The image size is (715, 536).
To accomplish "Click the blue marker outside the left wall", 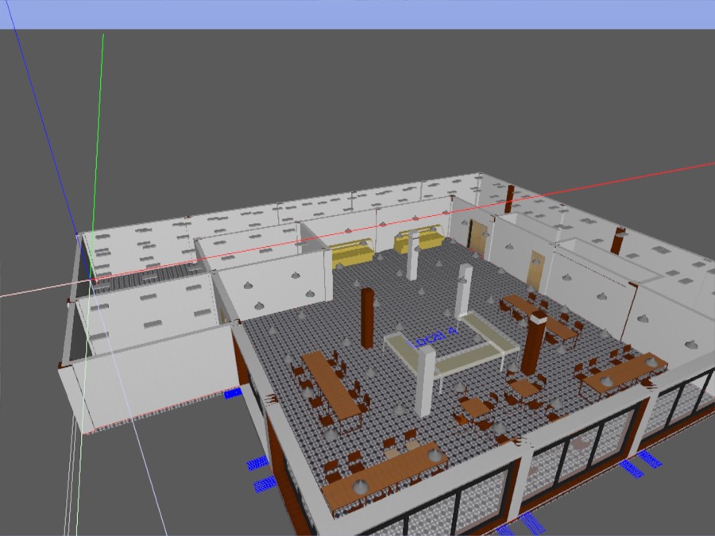I will tap(233, 392).
